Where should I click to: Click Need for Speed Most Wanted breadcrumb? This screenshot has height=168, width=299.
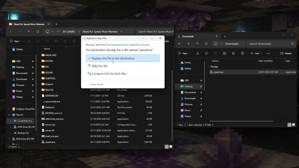pos(100,32)
